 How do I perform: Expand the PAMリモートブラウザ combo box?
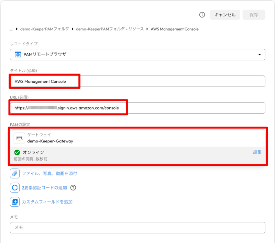pyautogui.click(x=137, y=55)
